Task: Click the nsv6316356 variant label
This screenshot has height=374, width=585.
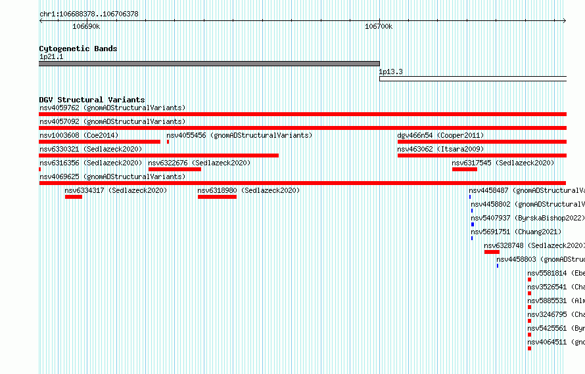Action: pyautogui.click(x=91, y=163)
